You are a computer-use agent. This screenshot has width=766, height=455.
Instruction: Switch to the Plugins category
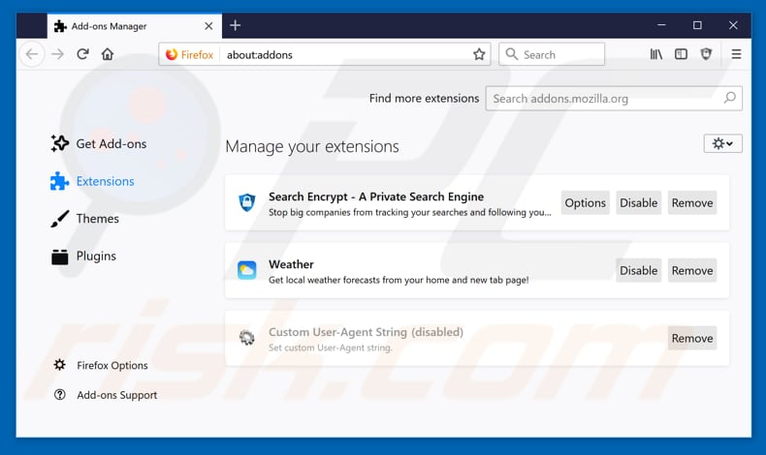click(x=83, y=256)
